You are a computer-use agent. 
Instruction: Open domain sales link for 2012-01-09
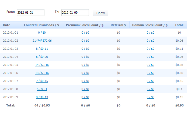coord(151,97)
